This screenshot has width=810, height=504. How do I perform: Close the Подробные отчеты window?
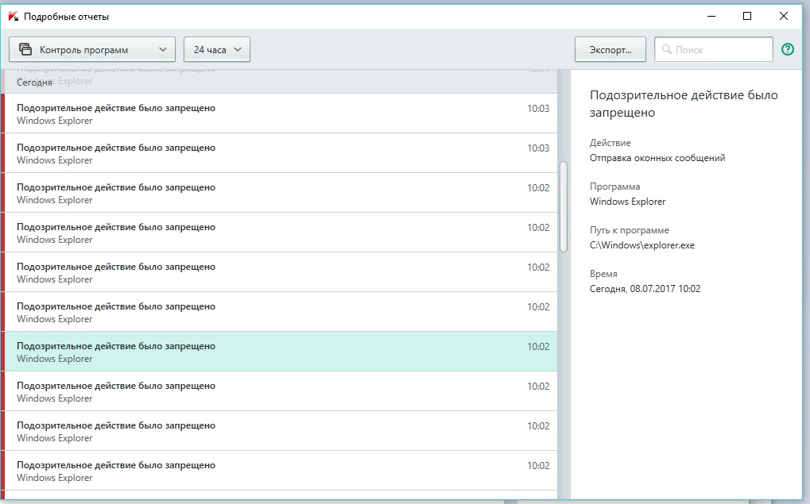coord(784,16)
